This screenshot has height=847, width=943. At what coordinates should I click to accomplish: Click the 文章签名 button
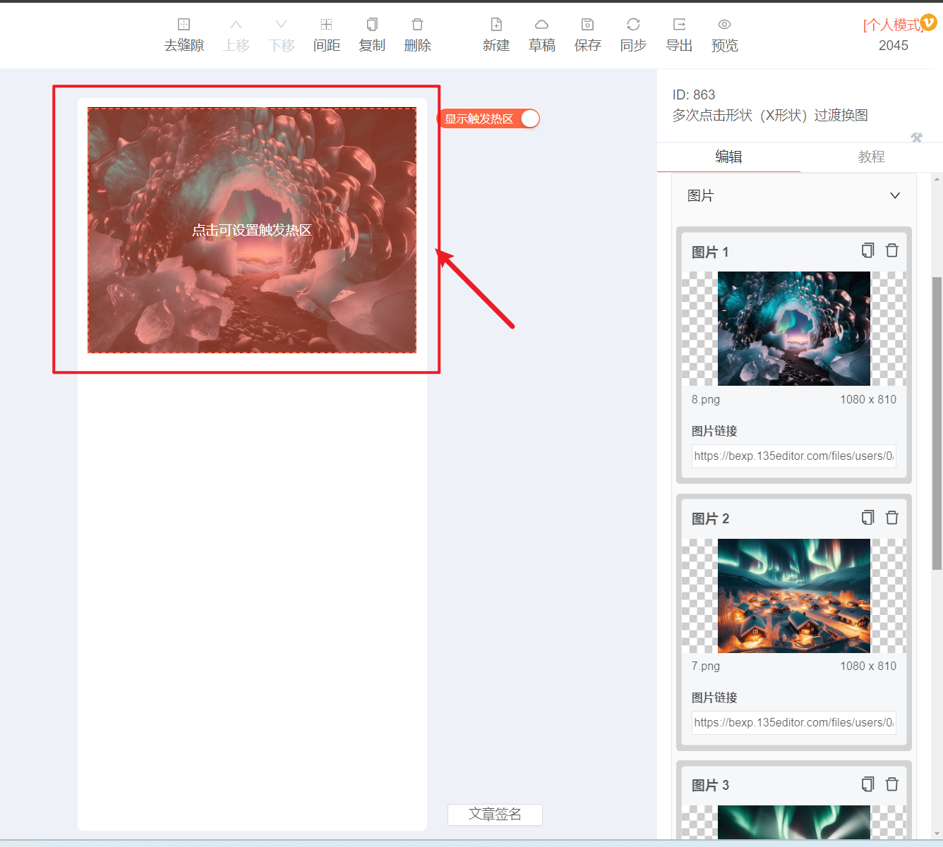(495, 815)
